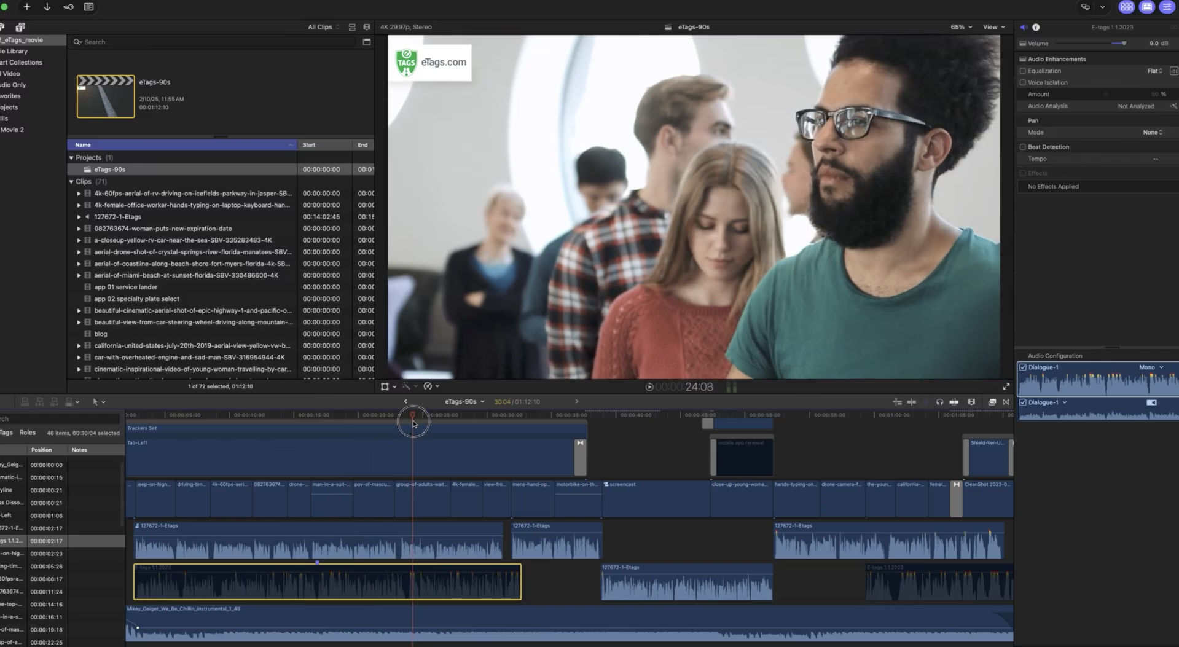1179x647 pixels.
Task: Collapse the Clips (71) disclosure triangle
Action: [x=71, y=182]
